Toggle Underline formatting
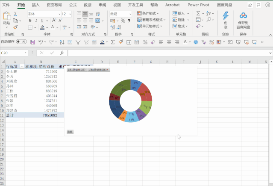The width and height of the screenshot is (273, 186). (42, 21)
